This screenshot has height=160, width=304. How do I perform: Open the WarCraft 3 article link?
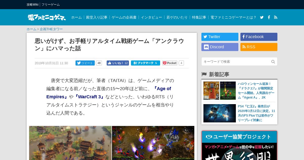(89, 97)
